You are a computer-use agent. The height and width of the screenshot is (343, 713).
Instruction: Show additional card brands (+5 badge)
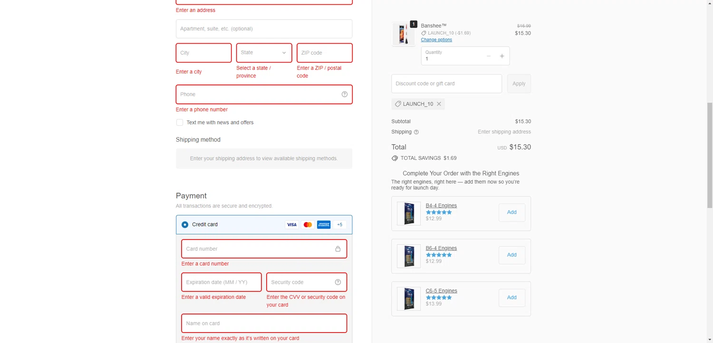click(x=339, y=225)
